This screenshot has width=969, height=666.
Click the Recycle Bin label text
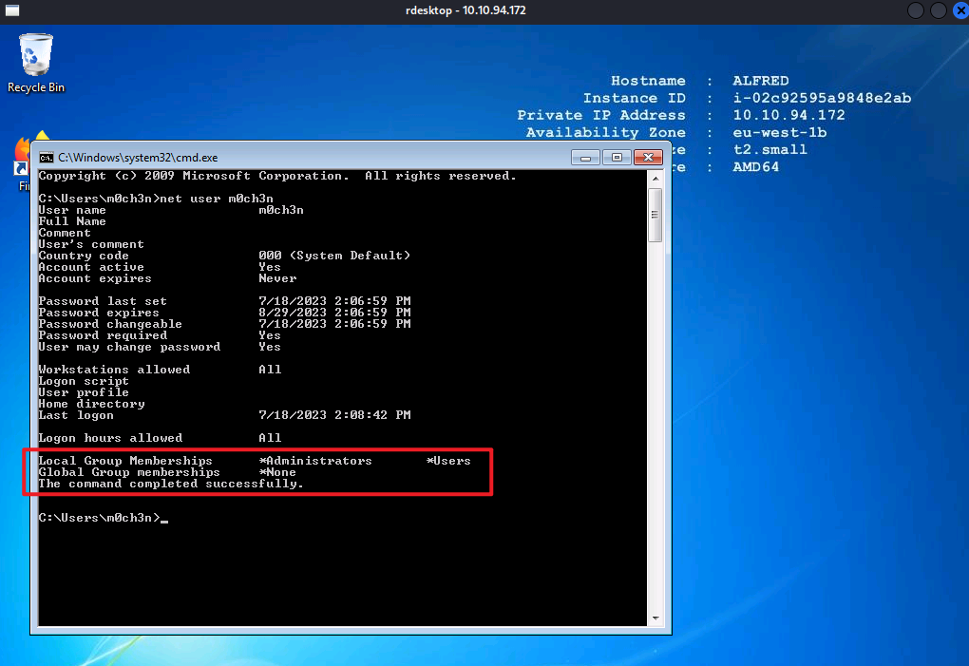36,87
